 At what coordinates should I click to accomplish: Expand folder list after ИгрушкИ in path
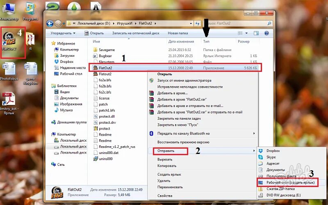pos(136,23)
